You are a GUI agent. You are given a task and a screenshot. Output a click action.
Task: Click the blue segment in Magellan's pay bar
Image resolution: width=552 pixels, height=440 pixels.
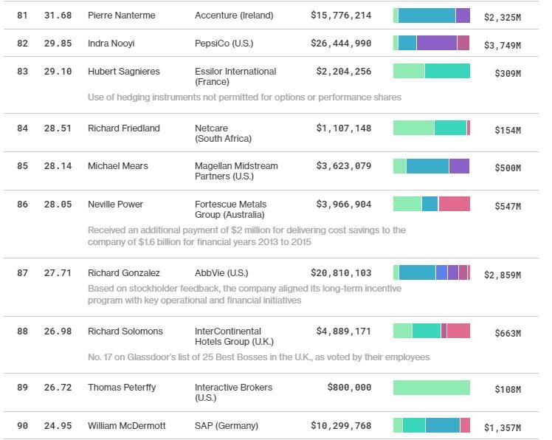pos(427,166)
